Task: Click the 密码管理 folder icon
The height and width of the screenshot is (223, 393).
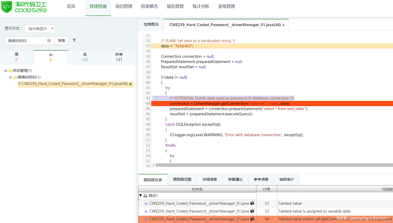Action: (10, 71)
